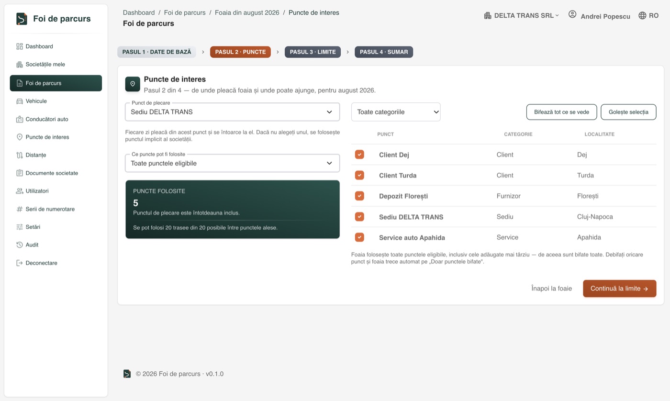Open Foi de parcurs in the sidebar menu
Viewport: 670px width, 401px height.
[56, 83]
